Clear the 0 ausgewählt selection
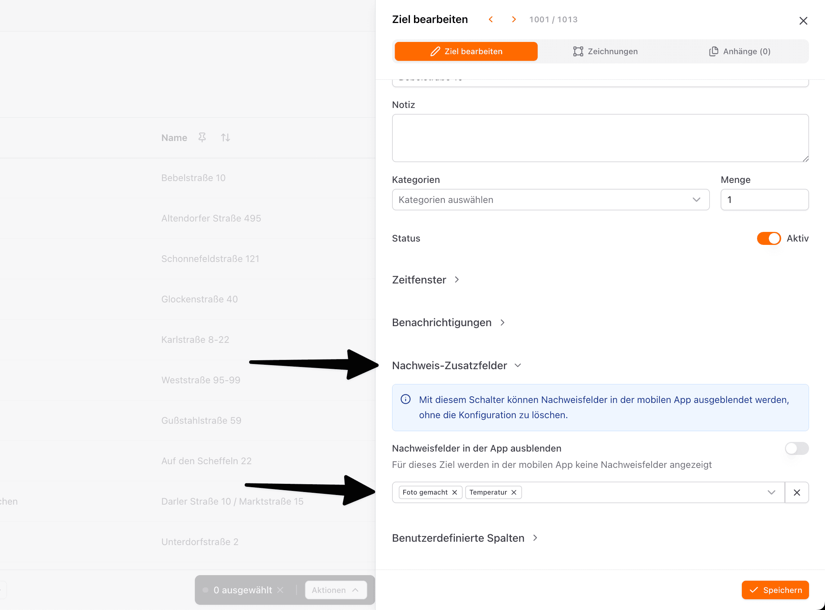This screenshot has width=825, height=610. [x=280, y=590]
